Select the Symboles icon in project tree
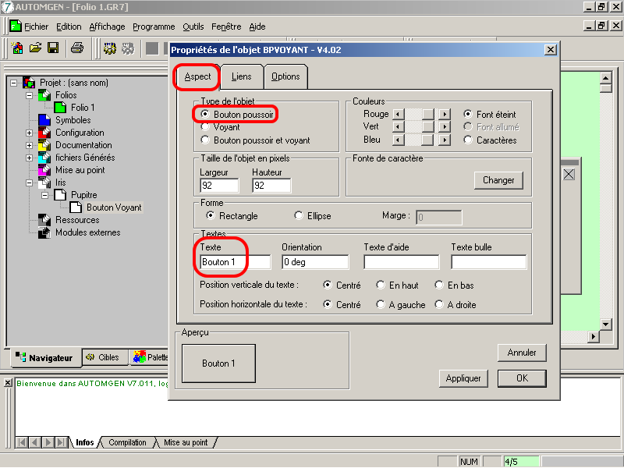 pos(44,120)
